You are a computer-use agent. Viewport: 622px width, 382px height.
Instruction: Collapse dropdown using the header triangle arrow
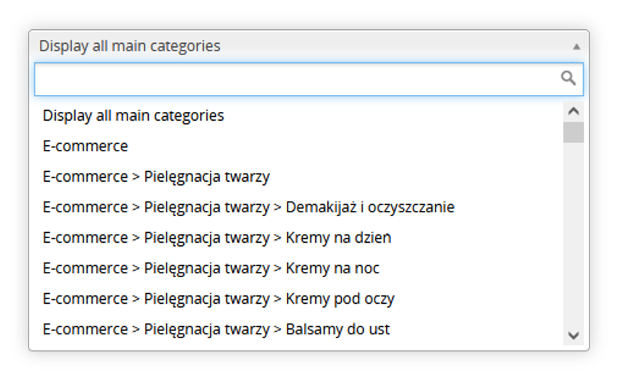tap(576, 47)
